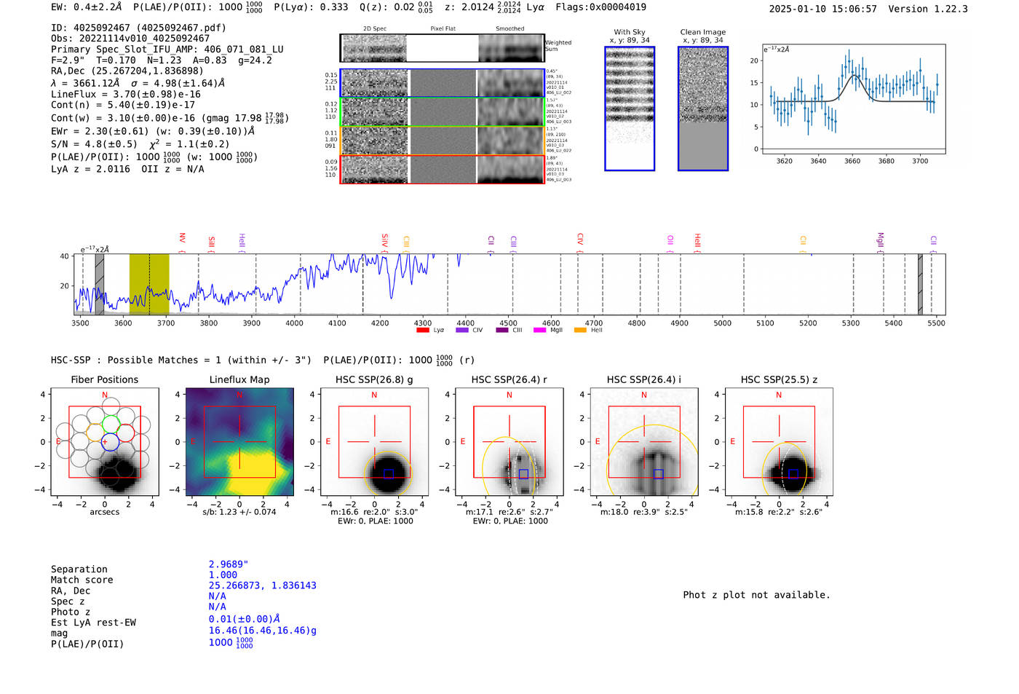
Task: Click the MgII line marker label
Action: tap(880, 240)
